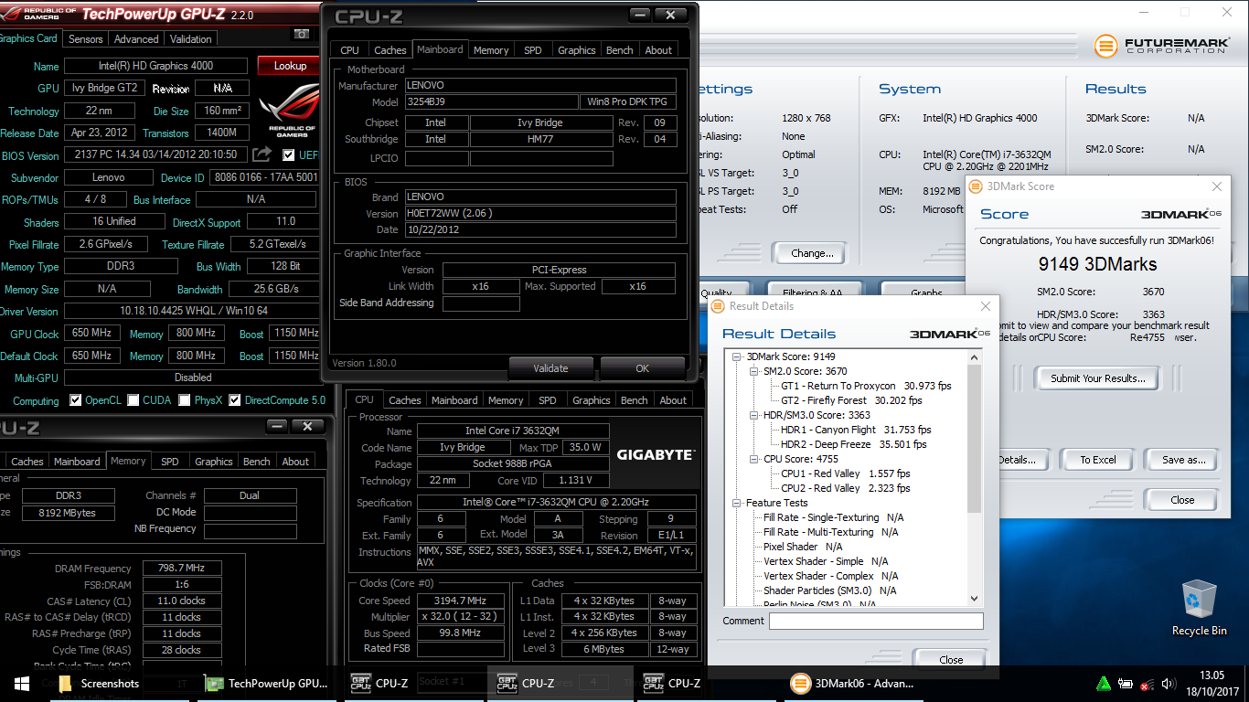The width and height of the screenshot is (1249, 702).
Task: Collapse the CPU Score: 4755 tree node
Action: [x=754, y=459]
